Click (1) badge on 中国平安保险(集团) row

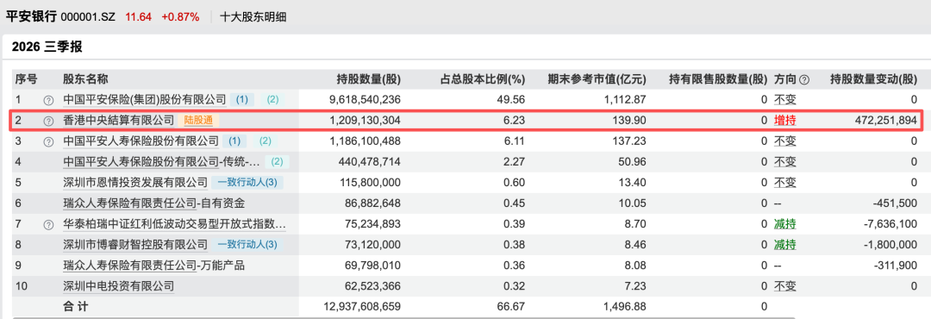242,100
